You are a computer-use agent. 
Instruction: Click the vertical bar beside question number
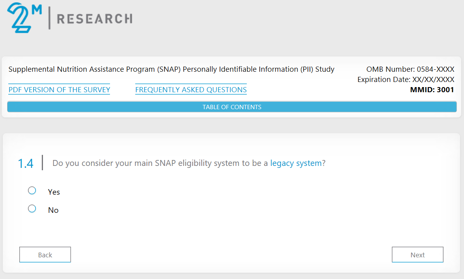coord(42,163)
